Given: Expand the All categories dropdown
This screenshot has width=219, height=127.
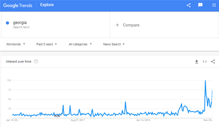Looking at the screenshot, I should [x=80, y=44].
